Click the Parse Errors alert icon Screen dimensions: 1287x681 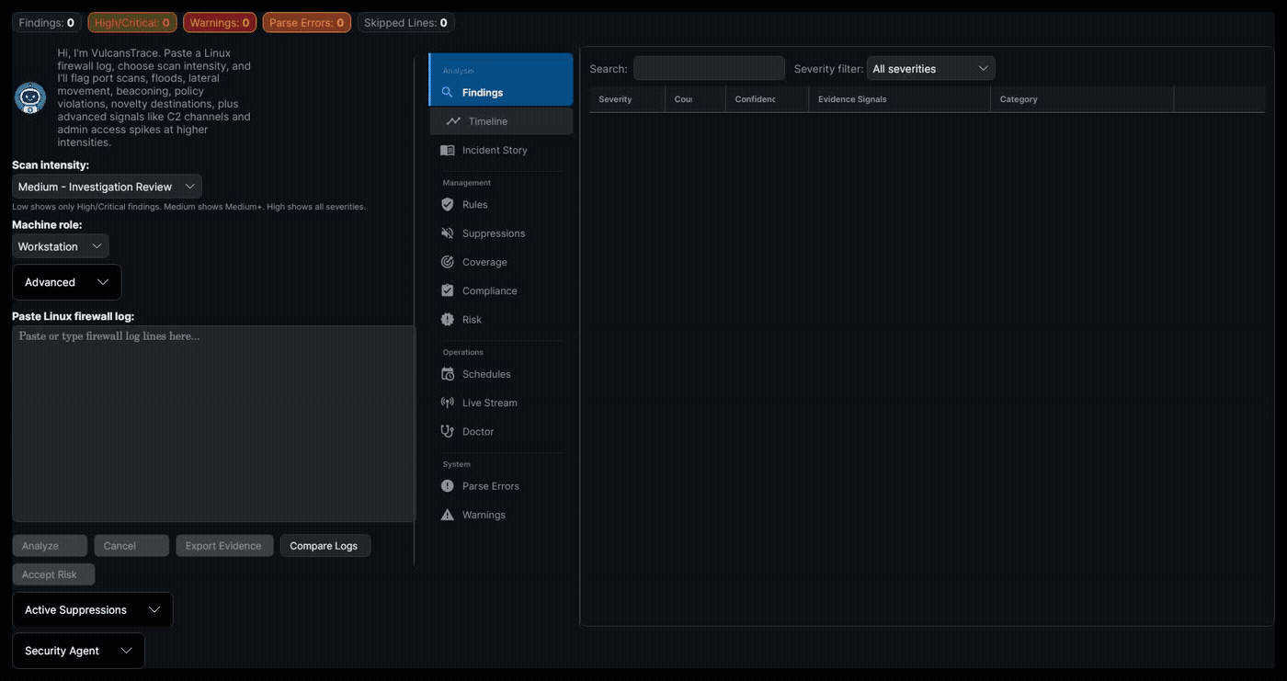point(448,485)
